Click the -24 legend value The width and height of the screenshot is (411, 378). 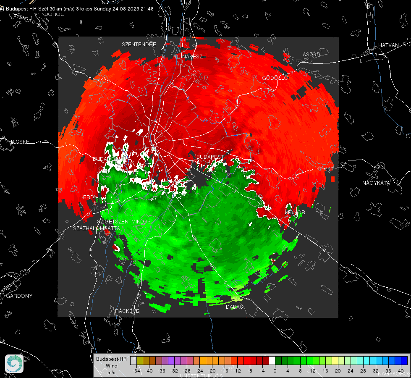point(199,371)
